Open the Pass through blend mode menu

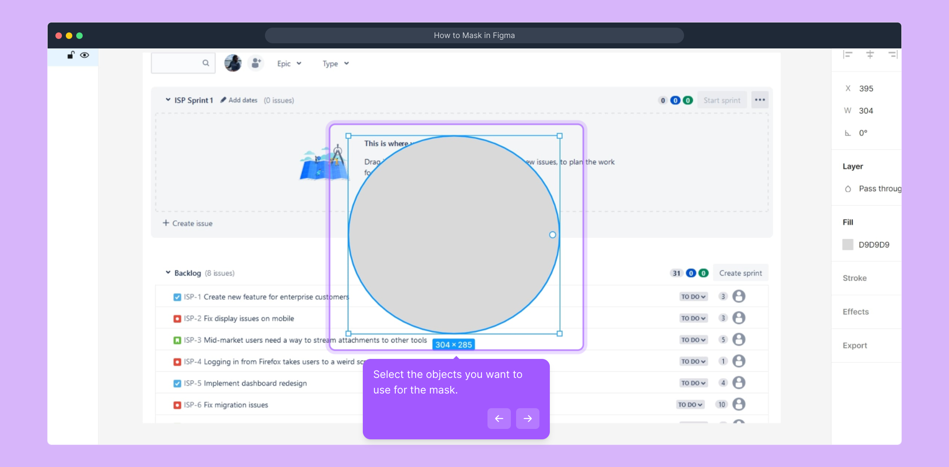(879, 189)
